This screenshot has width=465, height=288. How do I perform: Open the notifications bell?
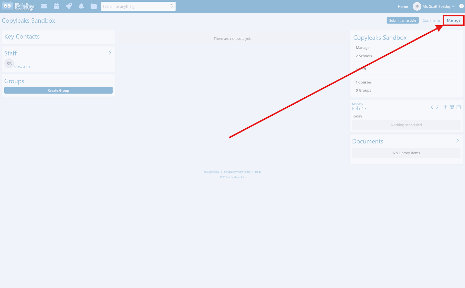pyautogui.click(x=81, y=6)
